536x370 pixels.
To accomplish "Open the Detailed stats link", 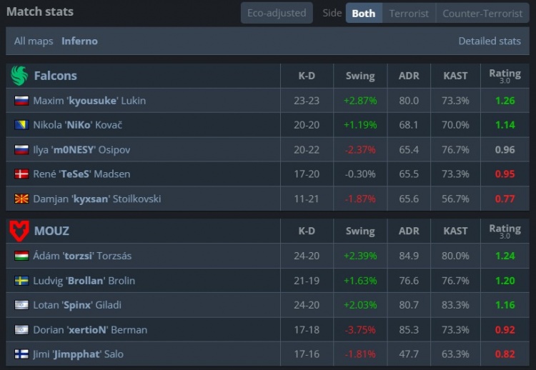I will (x=490, y=41).
